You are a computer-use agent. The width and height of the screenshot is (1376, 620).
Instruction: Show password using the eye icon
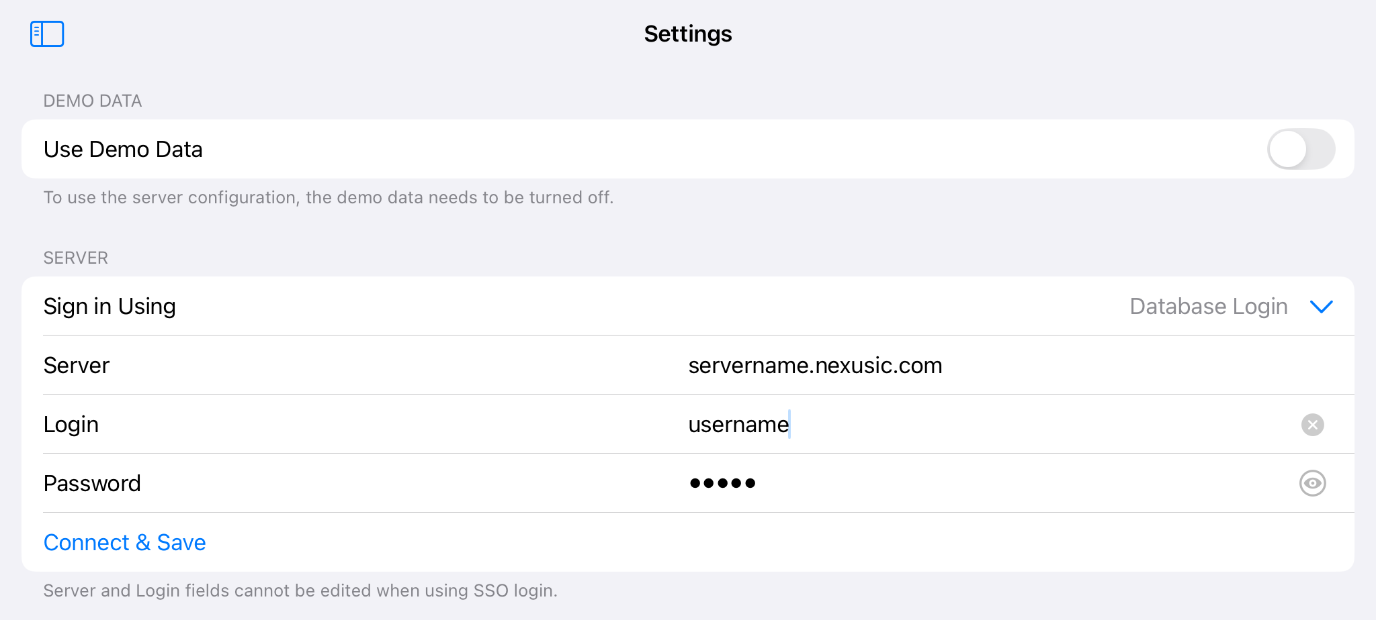pyautogui.click(x=1312, y=483)
